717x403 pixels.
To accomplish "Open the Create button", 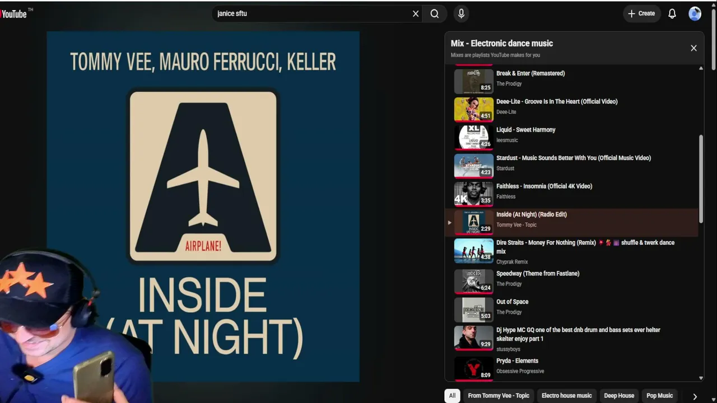I will [x=641, y=13].
